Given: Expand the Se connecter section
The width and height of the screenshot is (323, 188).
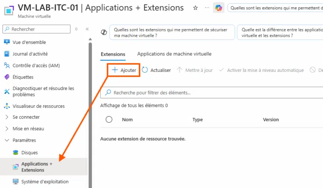Looking at the screenshot, I should pyautogui.click(x=26, y=117).
